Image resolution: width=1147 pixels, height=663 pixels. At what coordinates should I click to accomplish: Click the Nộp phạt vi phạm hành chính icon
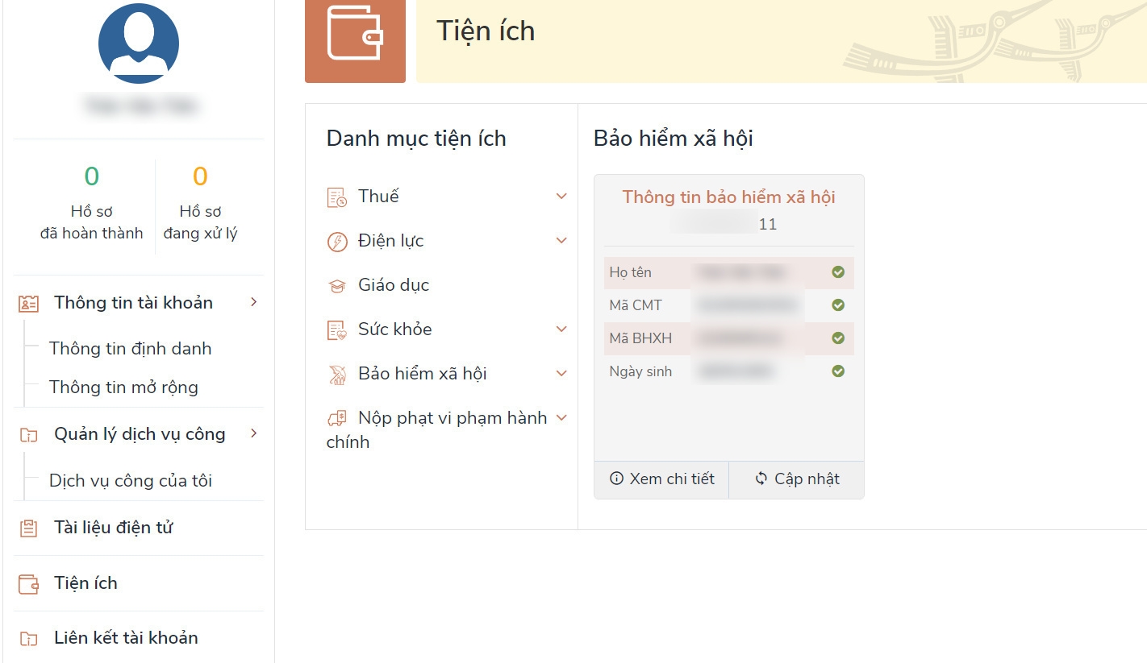(336, 418)
